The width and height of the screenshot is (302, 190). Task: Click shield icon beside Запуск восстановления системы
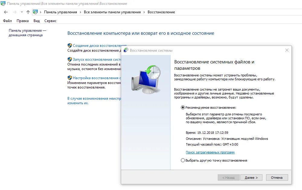click(70, 59)
